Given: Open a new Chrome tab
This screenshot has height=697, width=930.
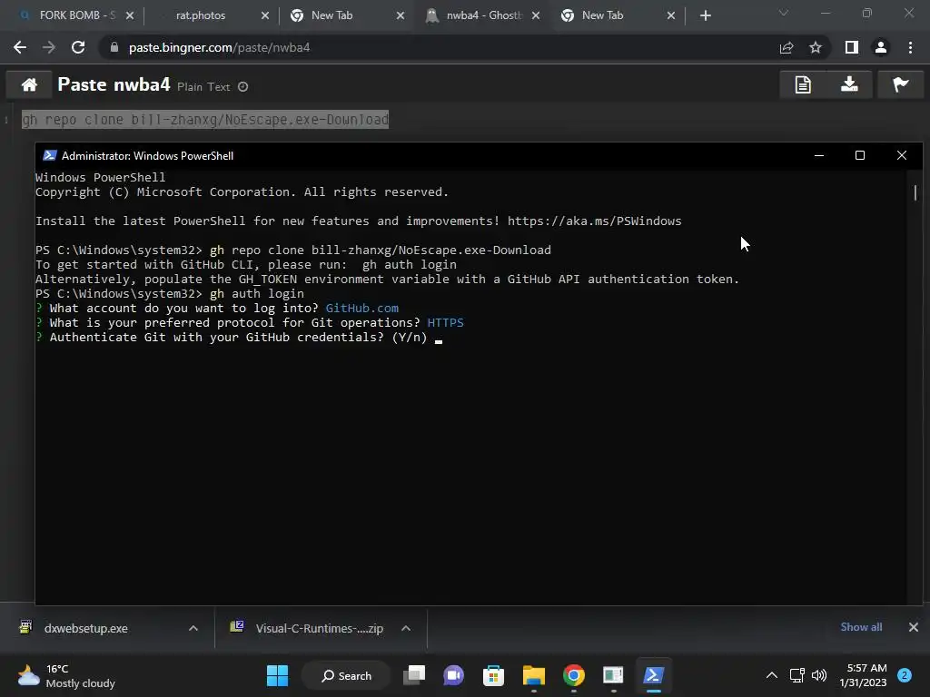Looking at the screenshot, I should pyautogui.click(x=705, y=15).
